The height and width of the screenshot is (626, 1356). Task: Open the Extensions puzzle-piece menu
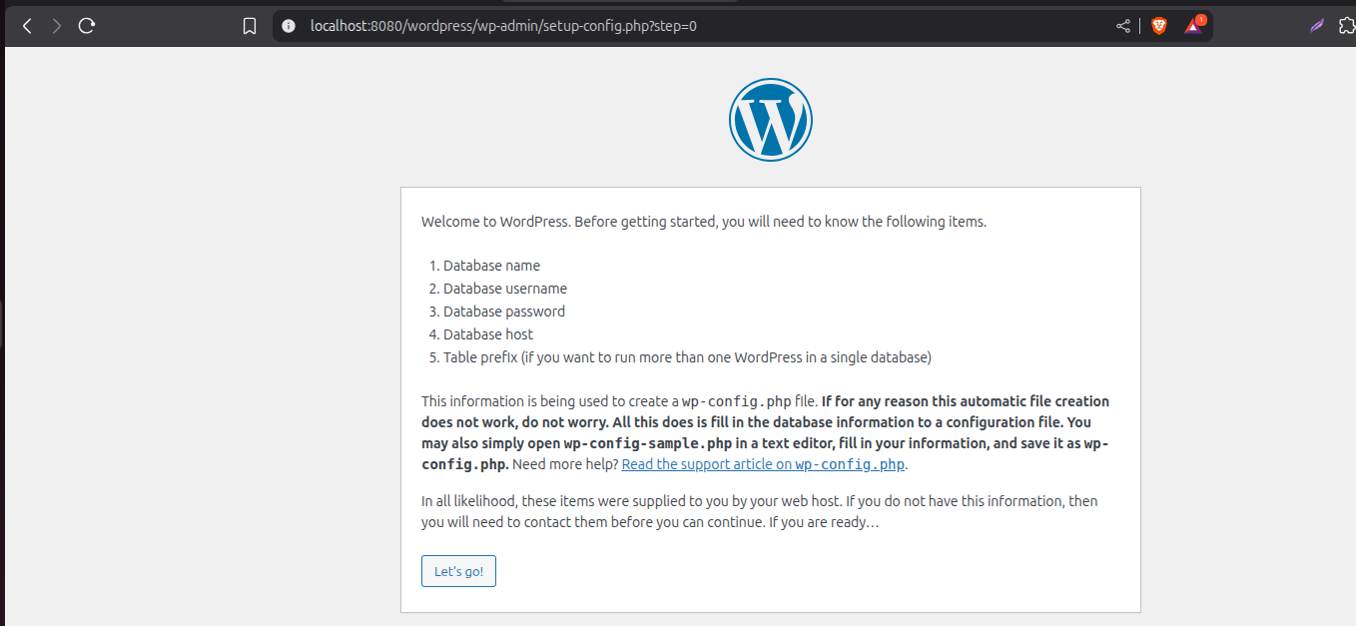tap(1348, 26)
